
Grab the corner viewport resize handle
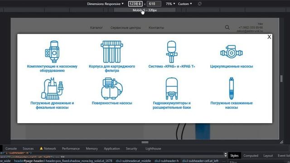click(281, 142)
